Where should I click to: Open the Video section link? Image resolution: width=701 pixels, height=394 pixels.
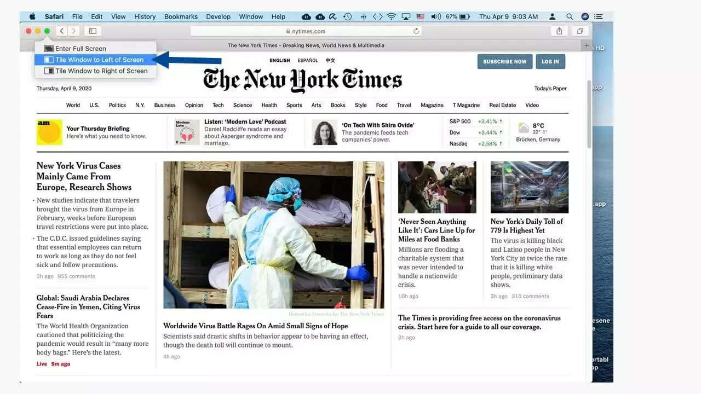pyautogui.click(x=532, y=105)
